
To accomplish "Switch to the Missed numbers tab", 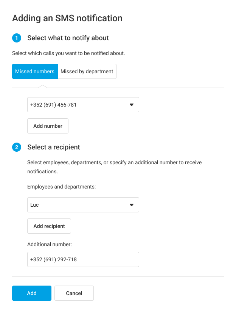I will click(x=35, y=71).
